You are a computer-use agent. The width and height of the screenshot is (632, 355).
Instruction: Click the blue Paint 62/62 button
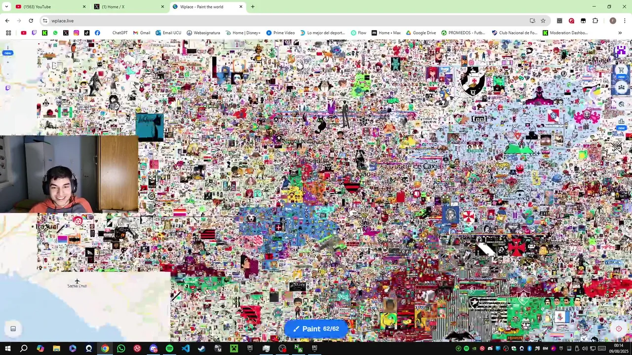tap(316, 329)
